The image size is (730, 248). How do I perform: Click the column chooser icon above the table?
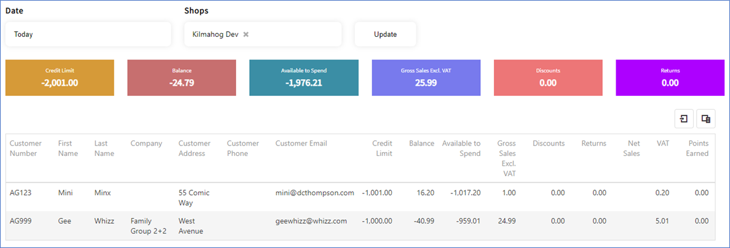706,119
